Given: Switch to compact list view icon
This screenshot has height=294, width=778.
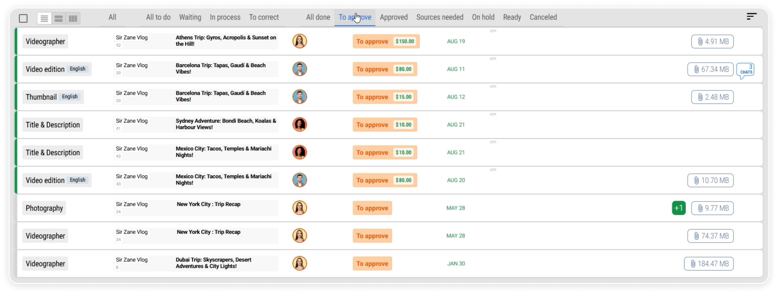Looking at the screenshot, I should [44, 18].
